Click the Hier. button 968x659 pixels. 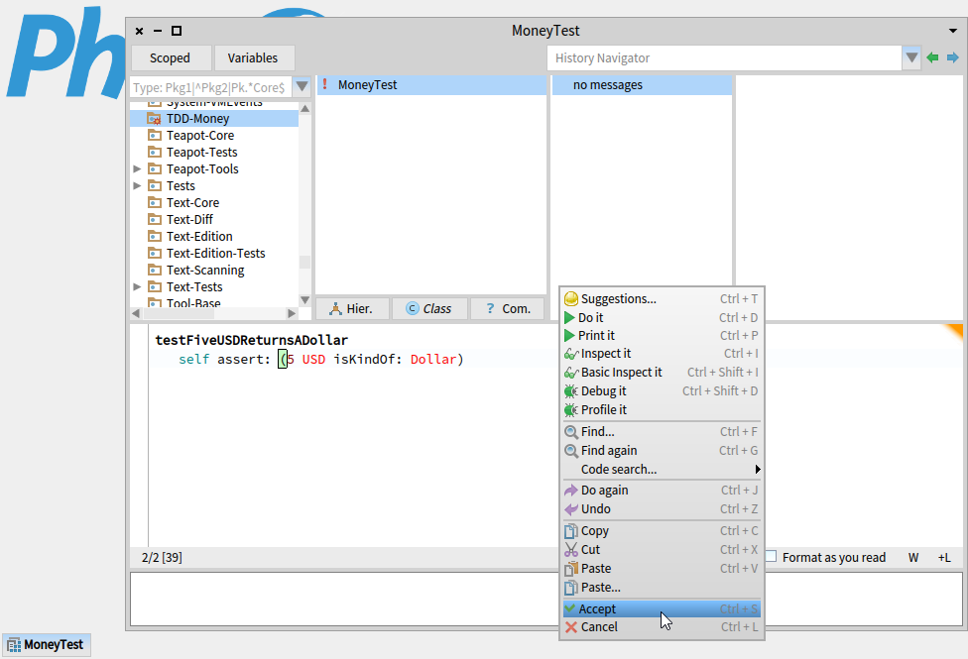click(x=352, y=308)
